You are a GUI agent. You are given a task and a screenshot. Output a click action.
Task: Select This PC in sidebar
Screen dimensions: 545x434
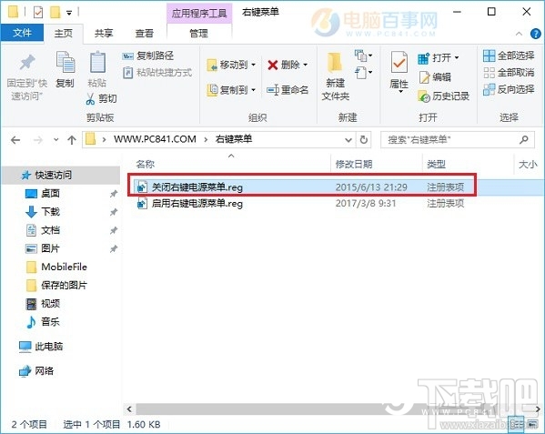(41, 347)
